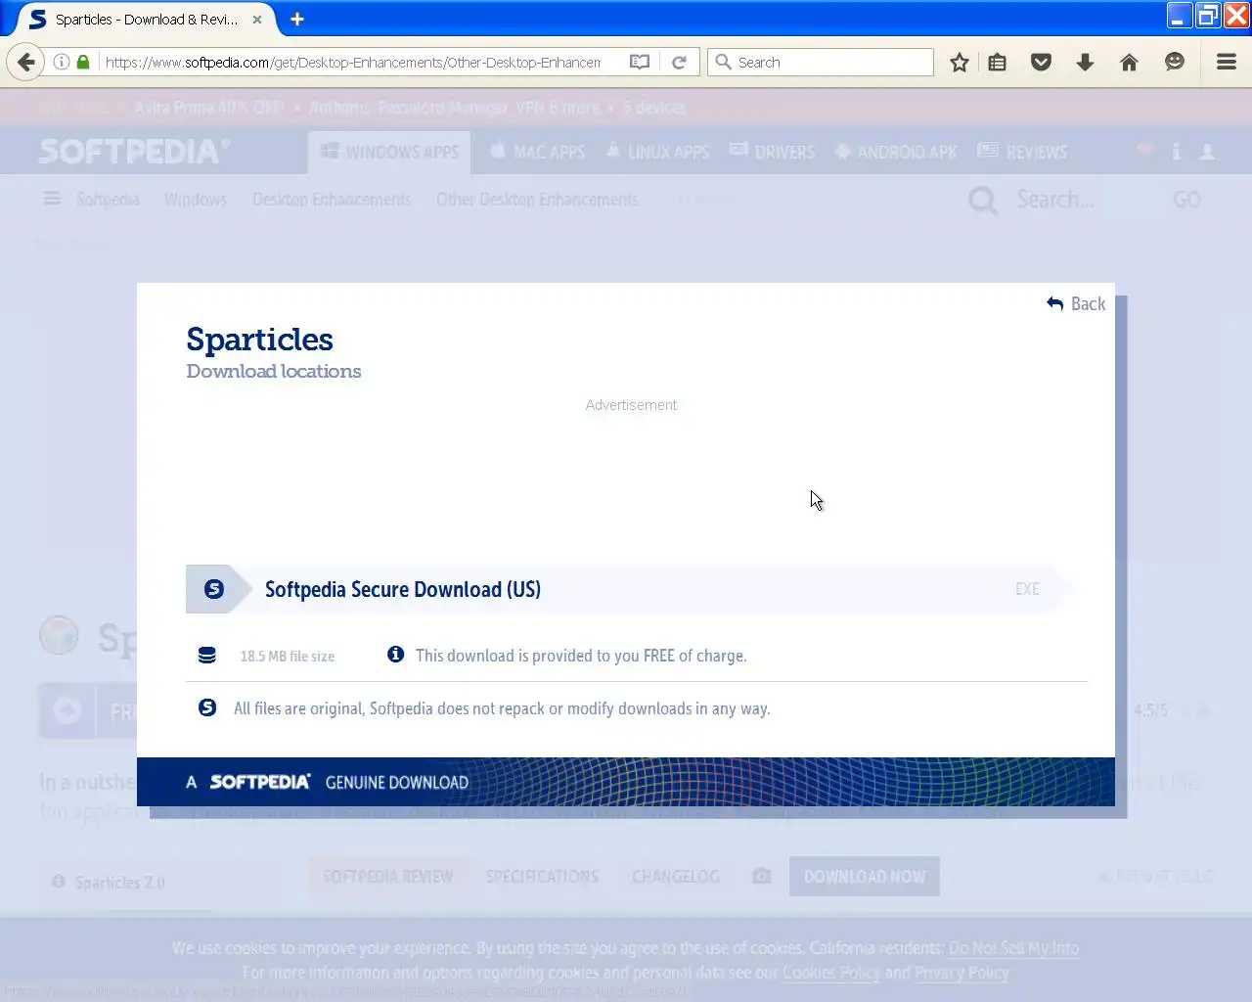Screen dimensions: 1252x1002
Task: Click the info icon in Softpedia header
Action: 1176,152
